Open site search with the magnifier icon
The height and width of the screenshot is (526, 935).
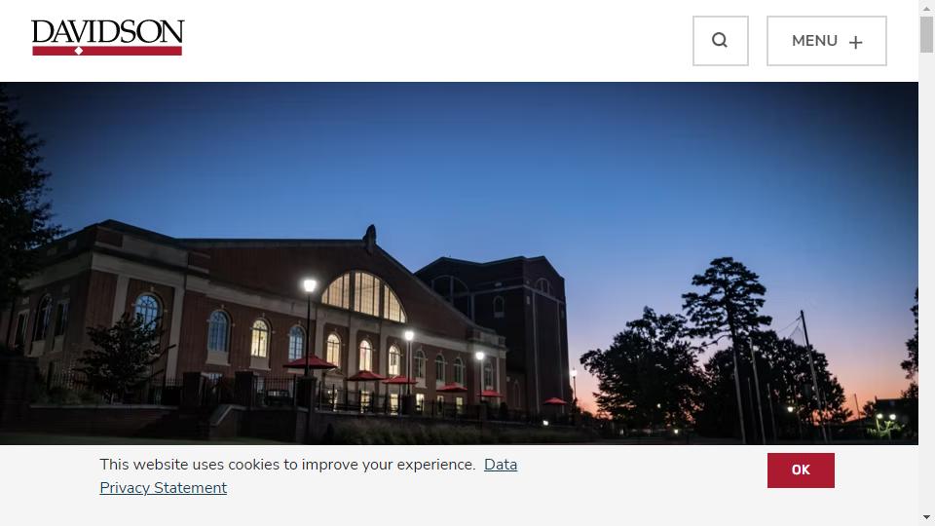[x=721, y=41]
